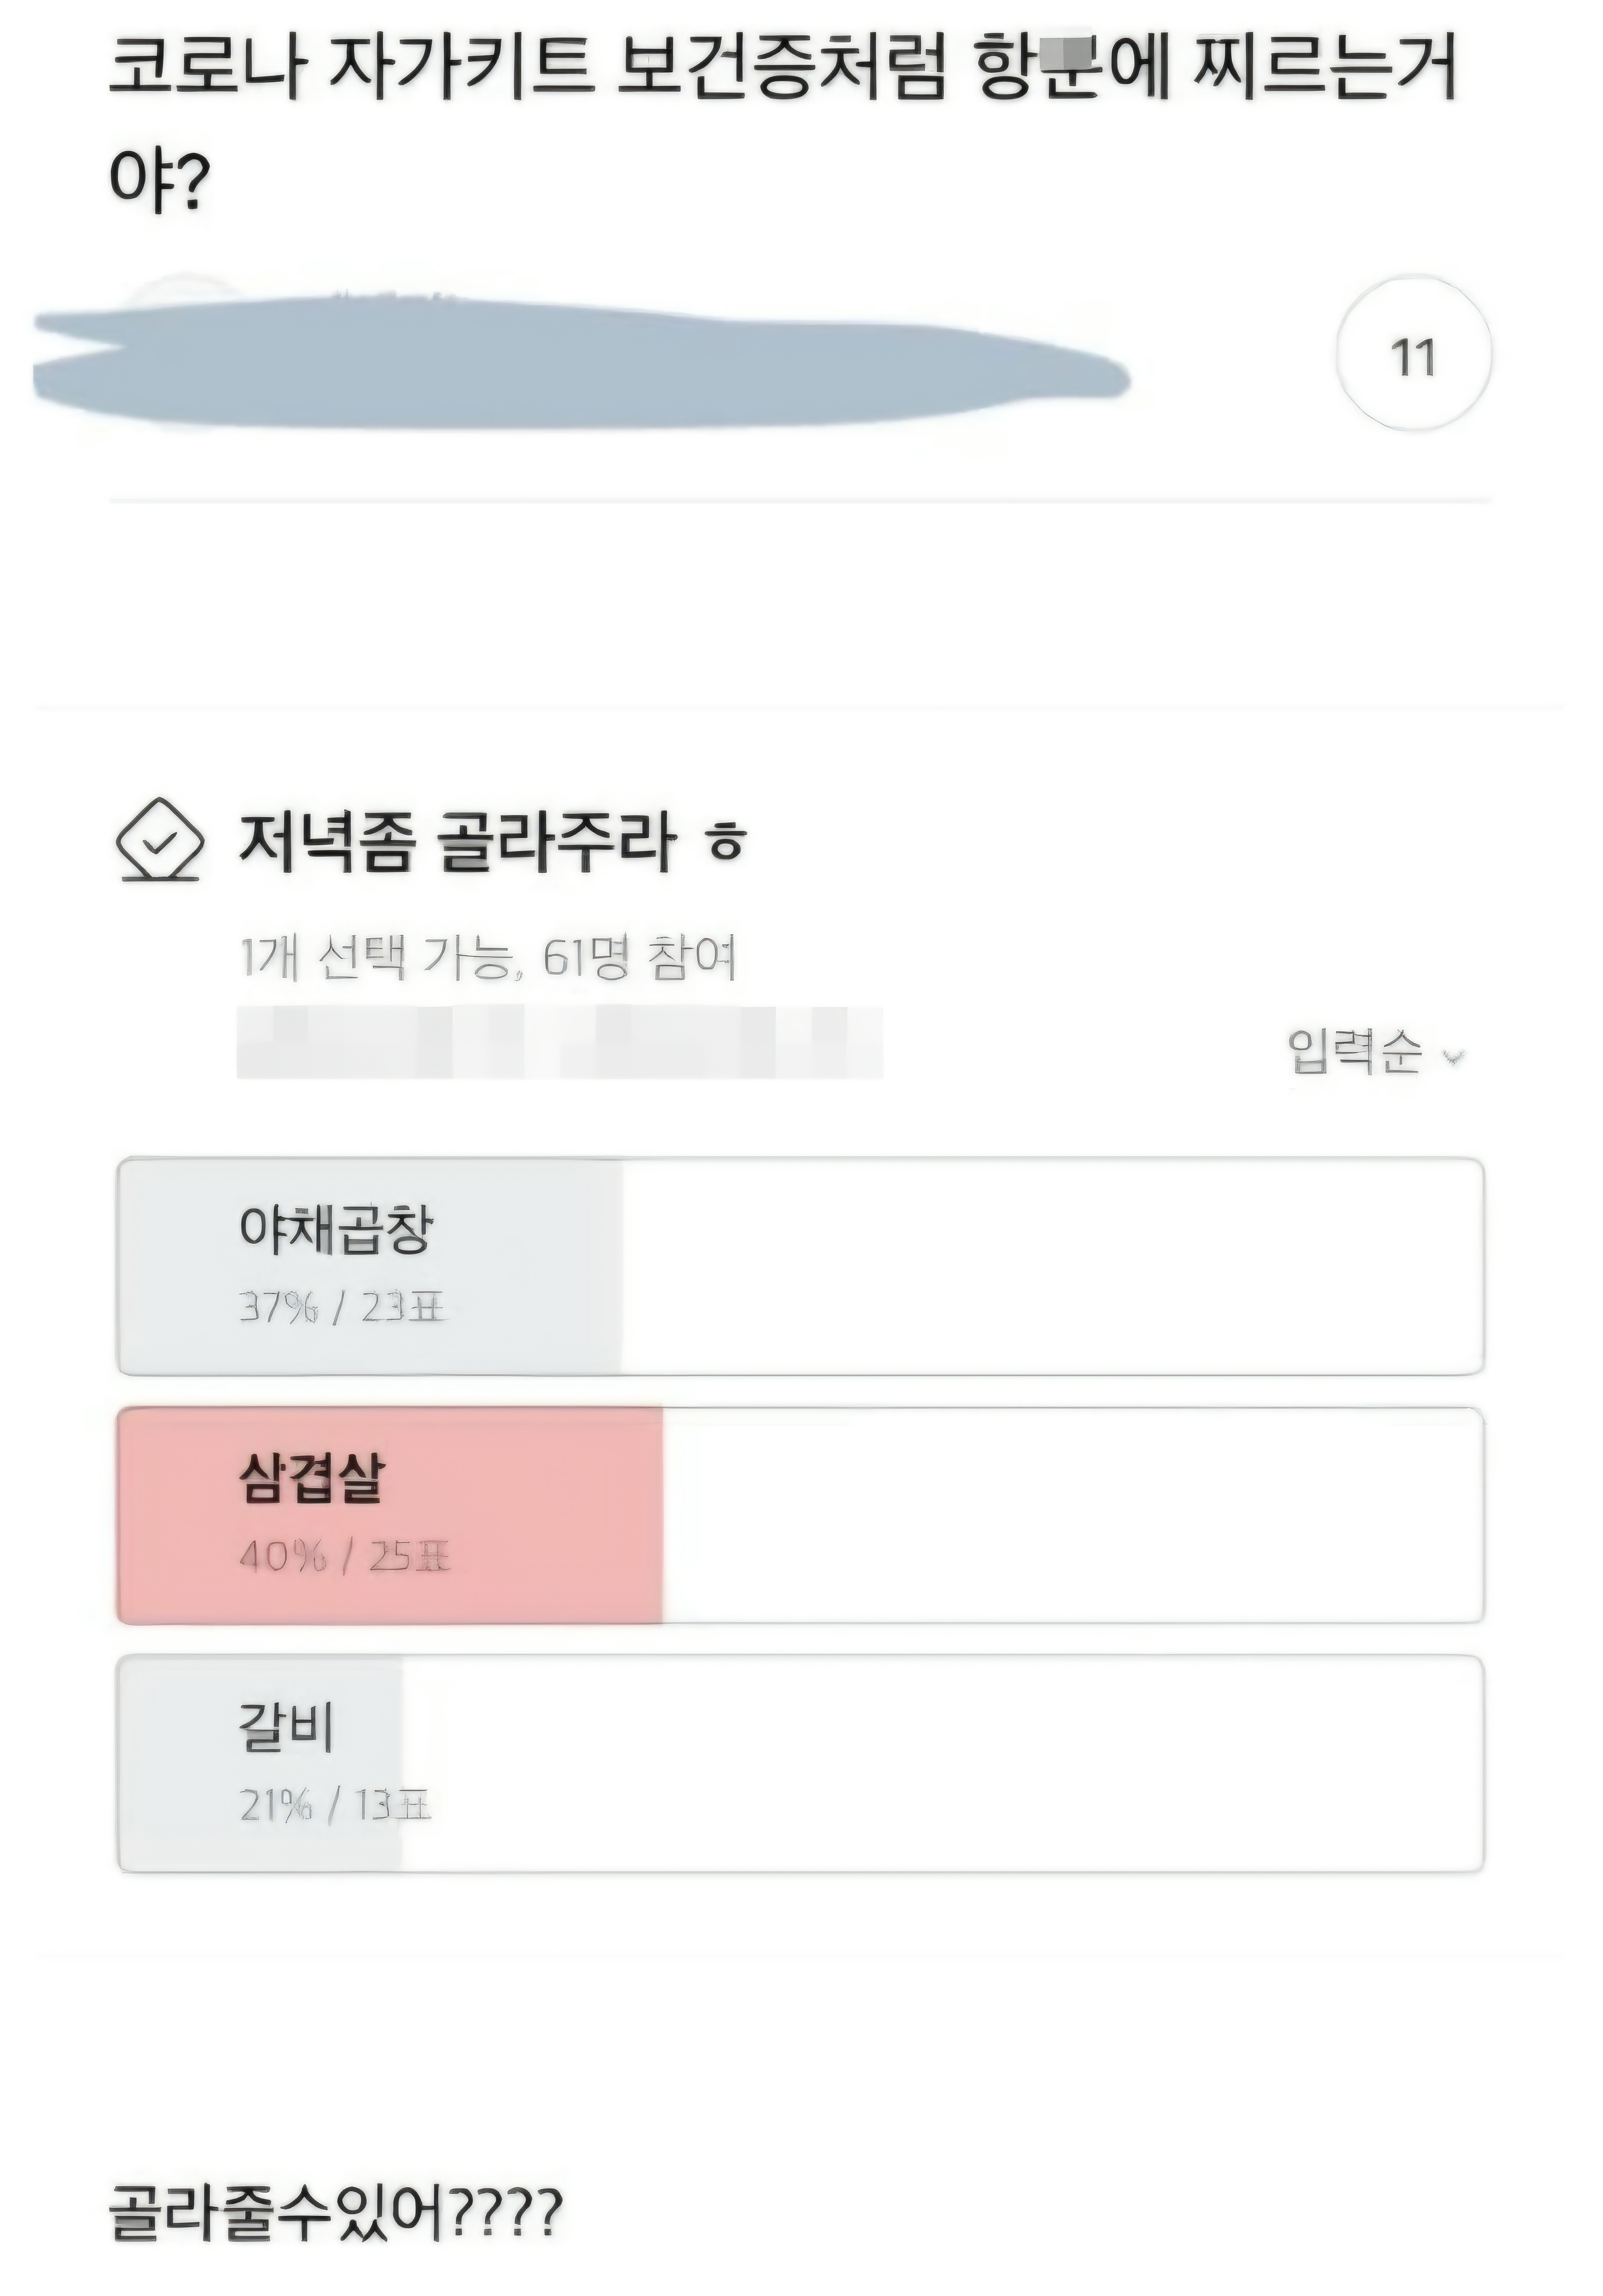Image resolution: width=1603 pixels, height=2296 pixels.
Task: Select the 삼겹살 poll option
Action: pyautogui.click(x=800, y=1515)
